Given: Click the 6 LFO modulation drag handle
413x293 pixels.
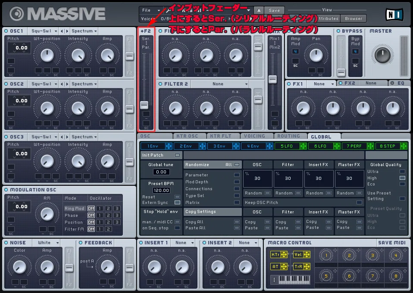Looking at the screenshot, I should pyautogui.click(x=337, y=146).
